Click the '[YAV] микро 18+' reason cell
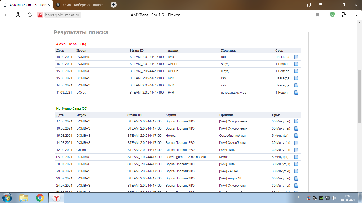Viewport: 362px width, 203px height. [231, 178]
